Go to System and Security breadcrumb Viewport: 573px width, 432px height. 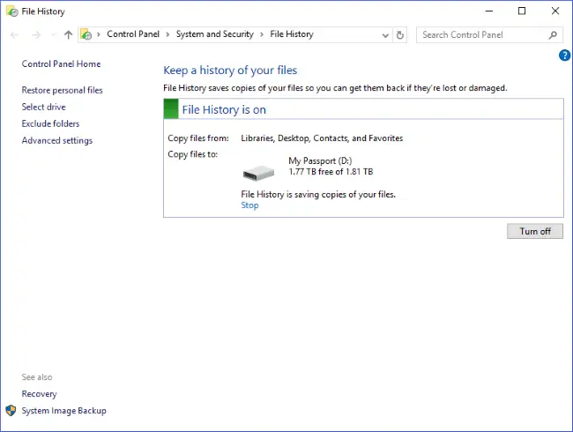click(214, 34)
